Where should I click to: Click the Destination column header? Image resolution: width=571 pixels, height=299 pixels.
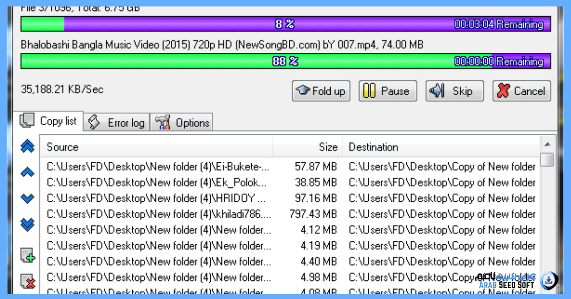point(442,147)
